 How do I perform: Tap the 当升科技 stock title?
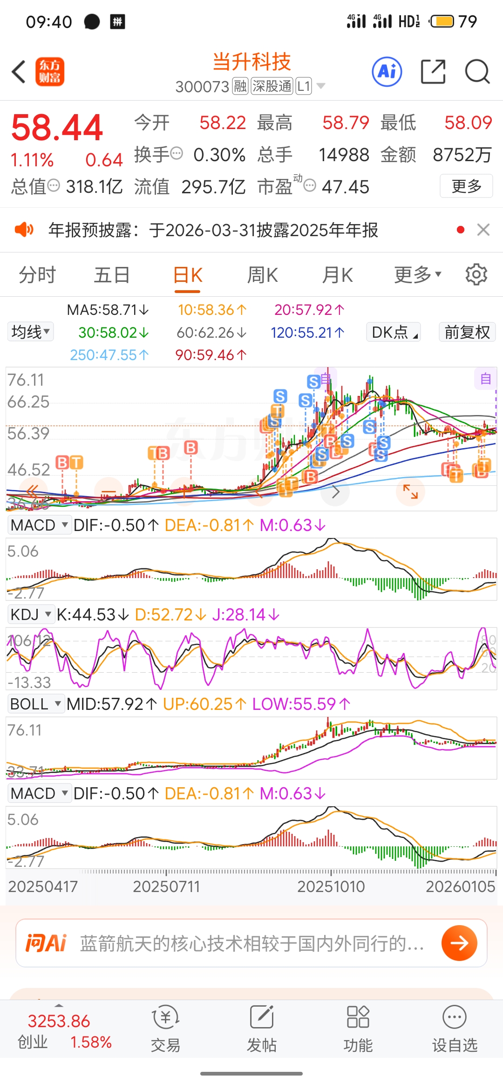tap(251, 61)
